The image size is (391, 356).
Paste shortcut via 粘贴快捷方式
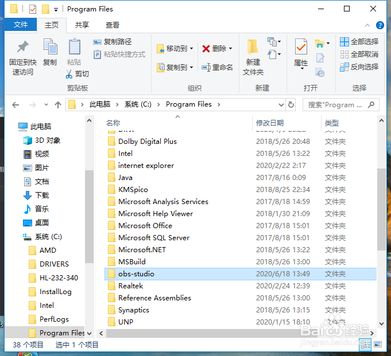pos(119,54)
